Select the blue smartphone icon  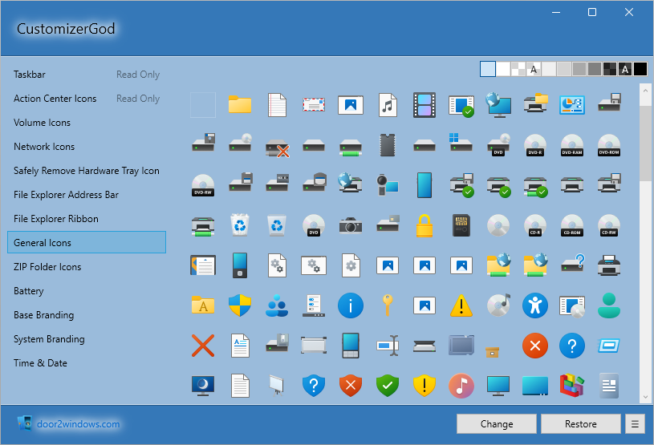pyautogui.click(x=424, y=185)
